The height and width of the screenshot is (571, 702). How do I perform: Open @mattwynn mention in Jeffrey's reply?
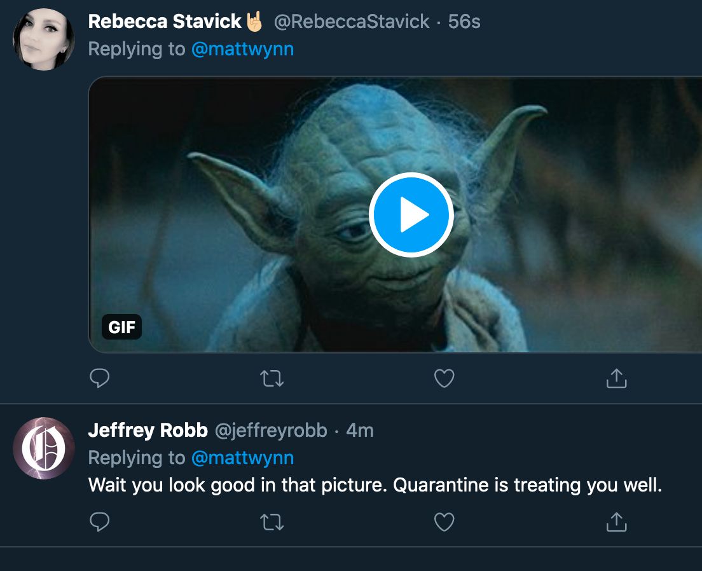[243, 458]
